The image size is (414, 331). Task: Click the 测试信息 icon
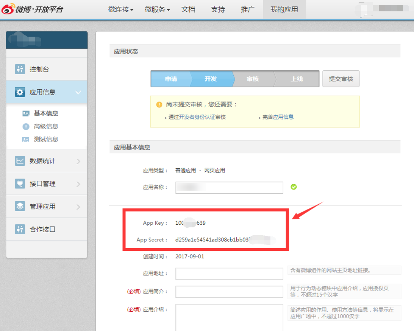pos(26,139)
